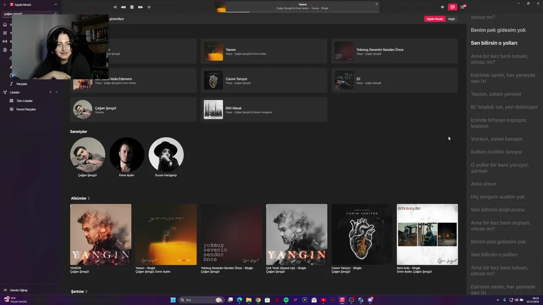Open Çok Yazık (Speed Up) - Single album

tap(297, 235)
